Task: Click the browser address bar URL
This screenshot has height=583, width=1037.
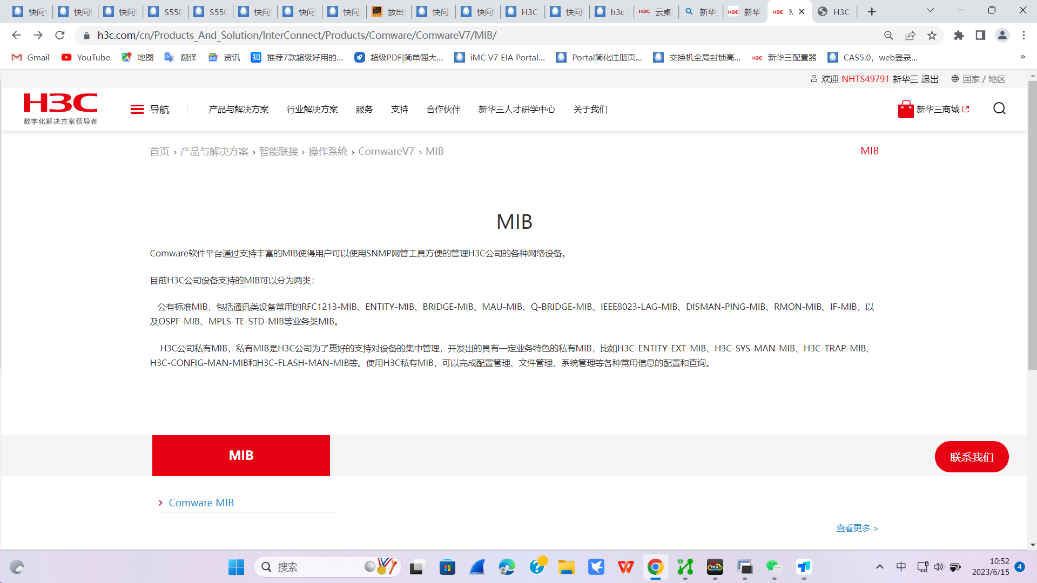Action: (x=297, y=36)
